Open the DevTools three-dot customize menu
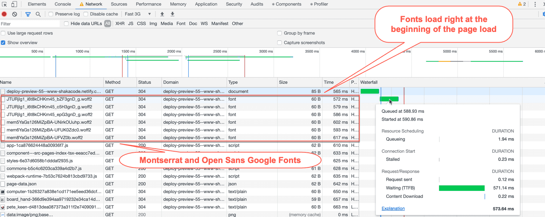The image size is (545, 217). pos(535,4)
